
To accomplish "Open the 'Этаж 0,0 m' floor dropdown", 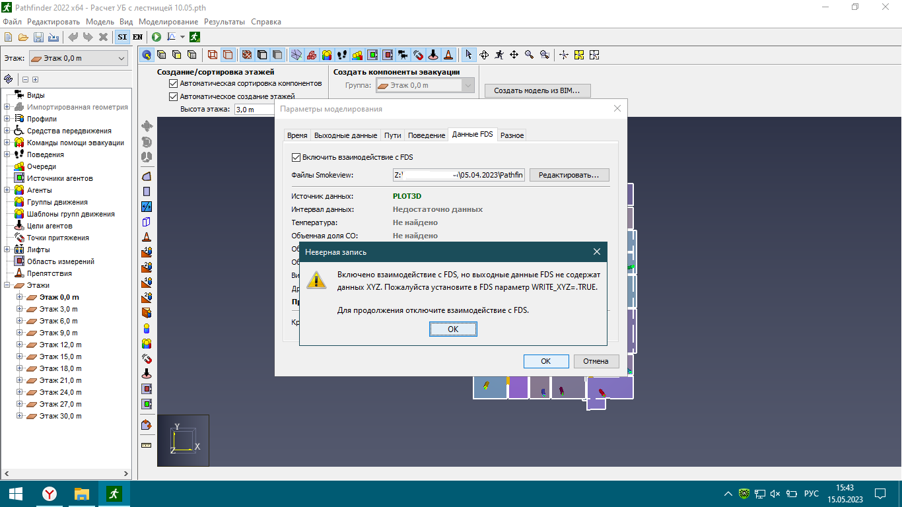I will click(79, 58).
